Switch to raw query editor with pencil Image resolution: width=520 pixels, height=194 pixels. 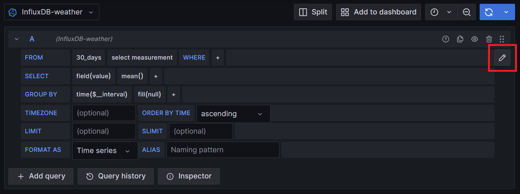tap(502, 58)
